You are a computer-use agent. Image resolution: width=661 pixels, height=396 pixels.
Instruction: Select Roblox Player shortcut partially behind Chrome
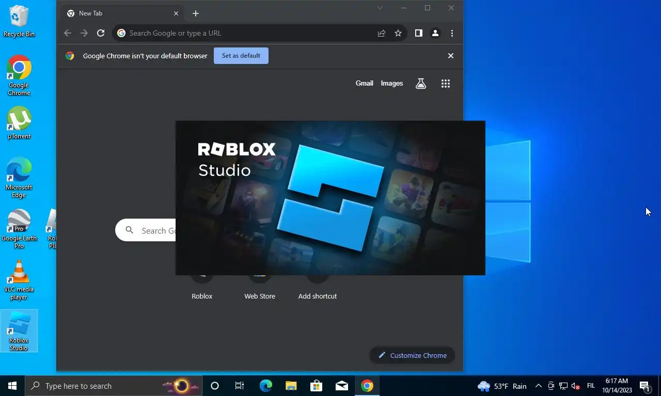point(52,228)
